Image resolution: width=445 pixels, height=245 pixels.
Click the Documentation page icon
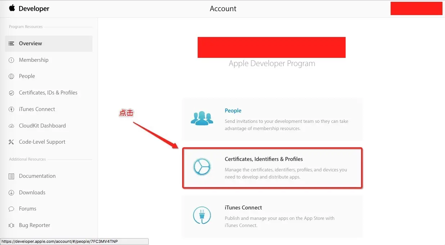coord(12,176)
